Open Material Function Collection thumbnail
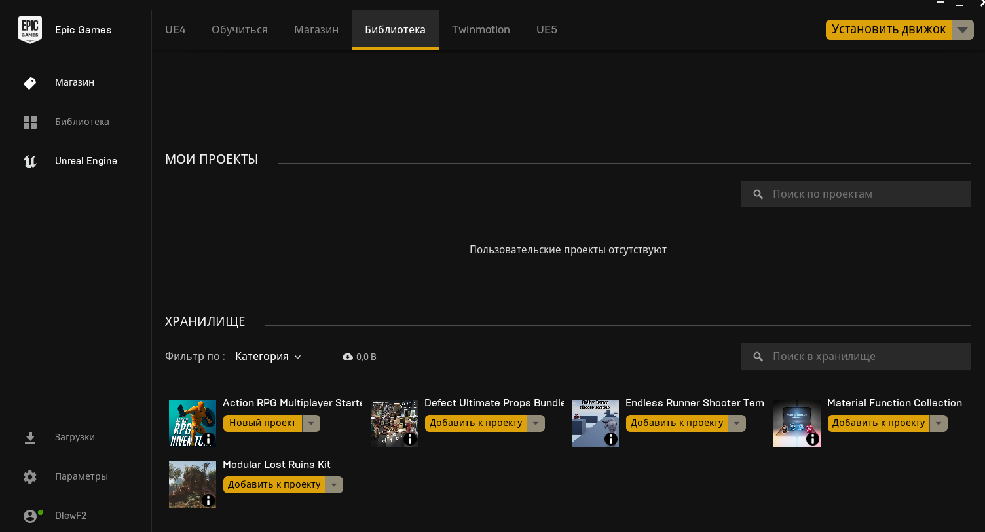This screenshot has width=985, height=532. pyautogui.click(x=797, y=423)
